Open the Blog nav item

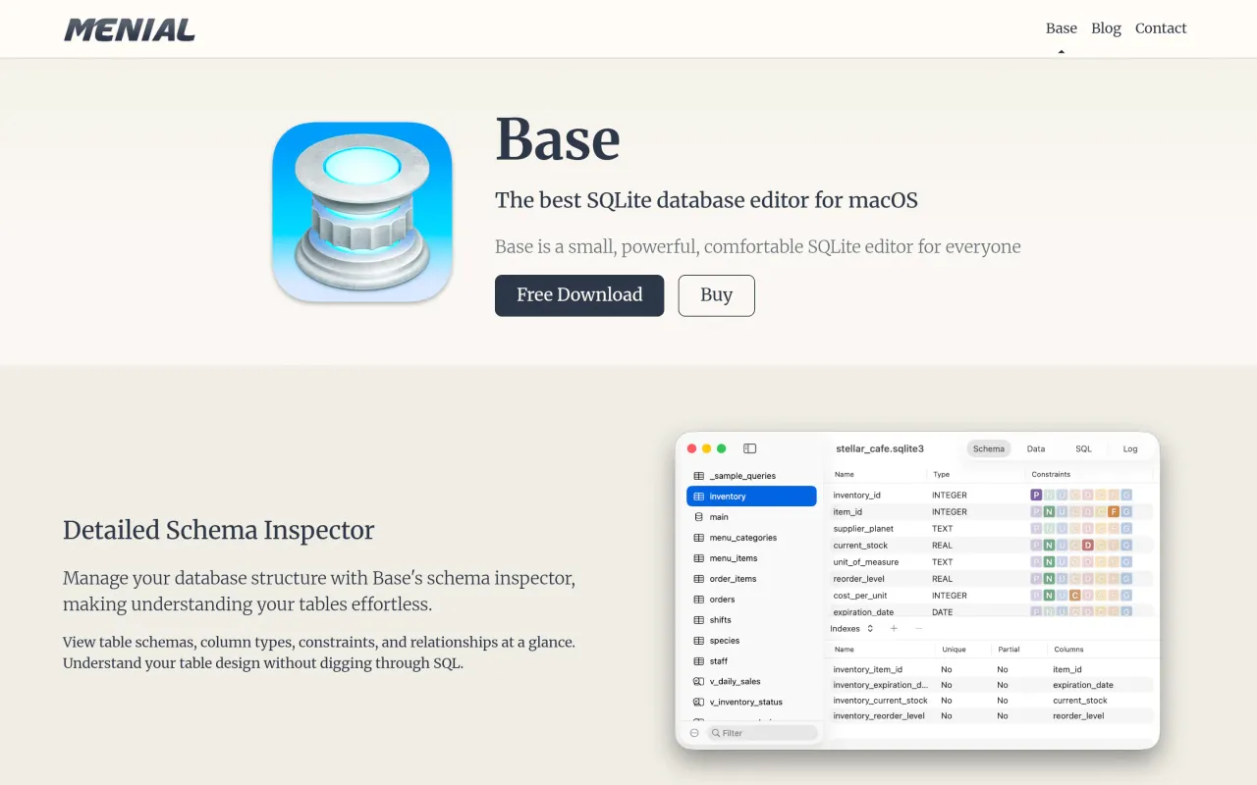pyautogui.click(x=1106, y=28)
